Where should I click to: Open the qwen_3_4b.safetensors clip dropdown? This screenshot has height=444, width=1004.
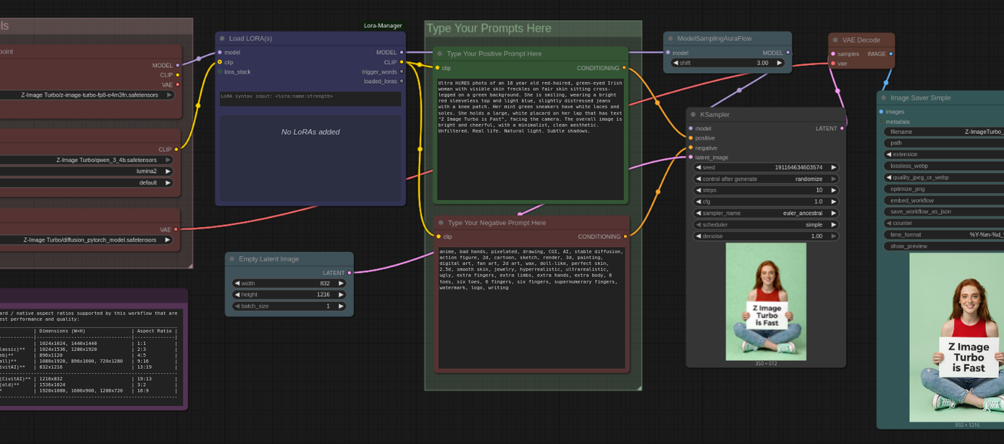pos(87,160)
